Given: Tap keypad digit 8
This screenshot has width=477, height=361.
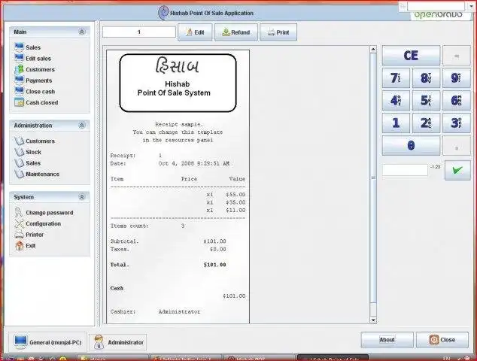Looking at the screenshot, I should 426,78.
